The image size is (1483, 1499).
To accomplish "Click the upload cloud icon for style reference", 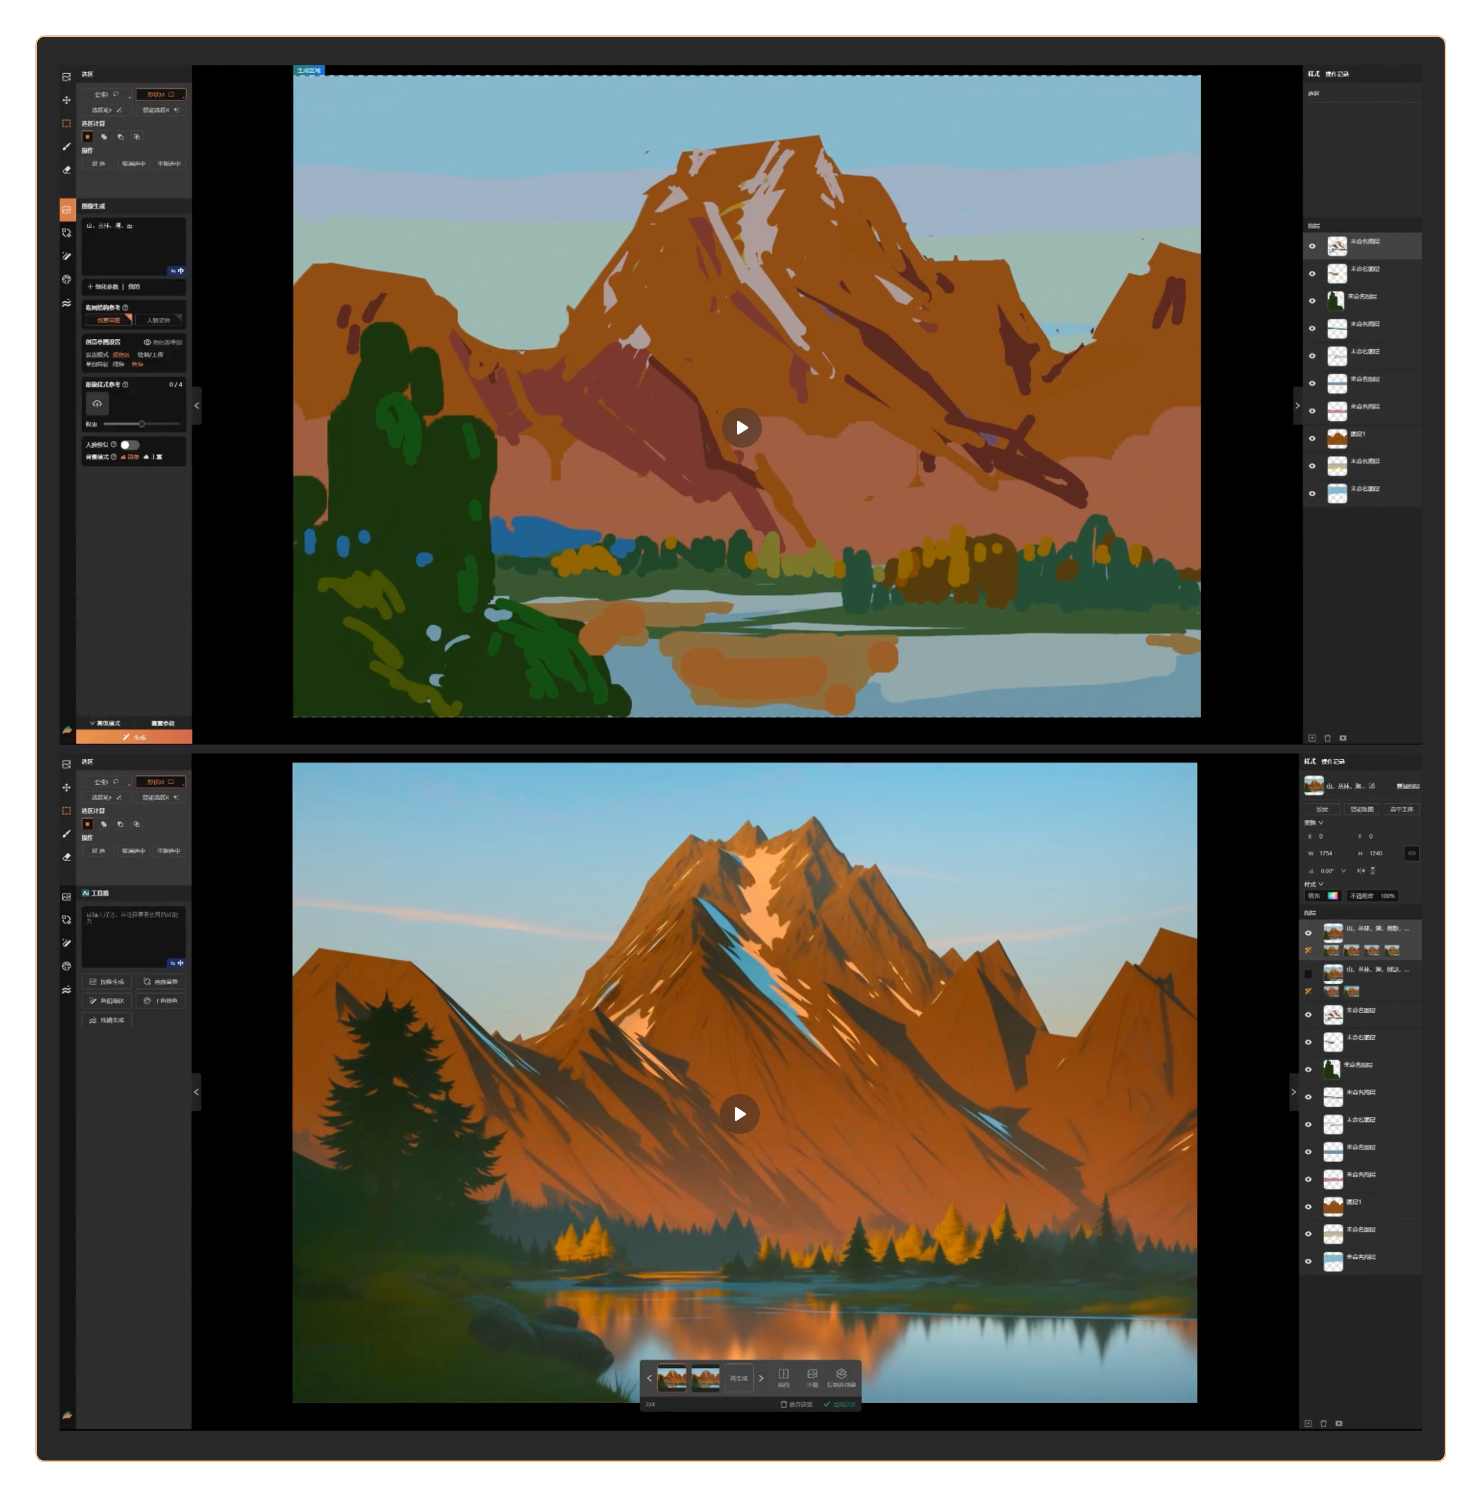I will [x=97, y=403].
